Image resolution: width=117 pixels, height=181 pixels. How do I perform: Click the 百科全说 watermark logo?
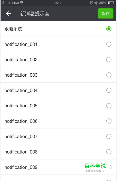(x=95, y=168)
